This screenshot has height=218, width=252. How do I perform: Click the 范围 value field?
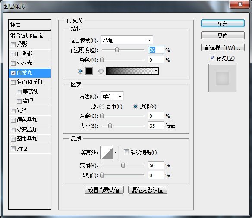click(156, 165)
